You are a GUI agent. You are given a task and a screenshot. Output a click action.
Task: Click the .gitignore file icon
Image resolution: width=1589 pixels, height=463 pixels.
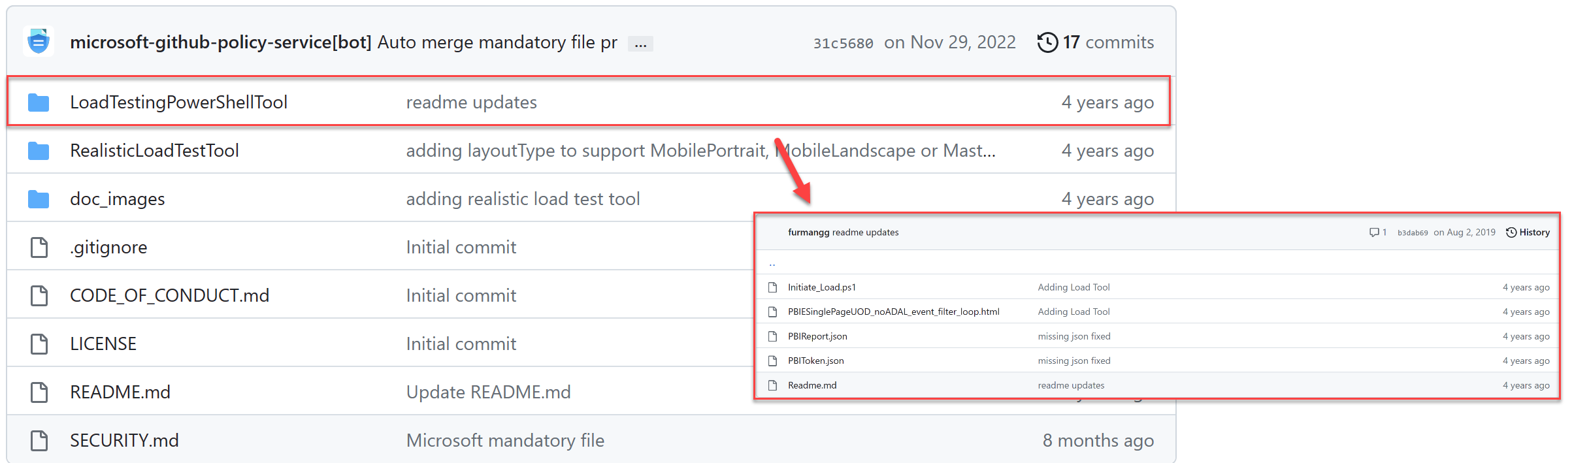click(39, 247)
